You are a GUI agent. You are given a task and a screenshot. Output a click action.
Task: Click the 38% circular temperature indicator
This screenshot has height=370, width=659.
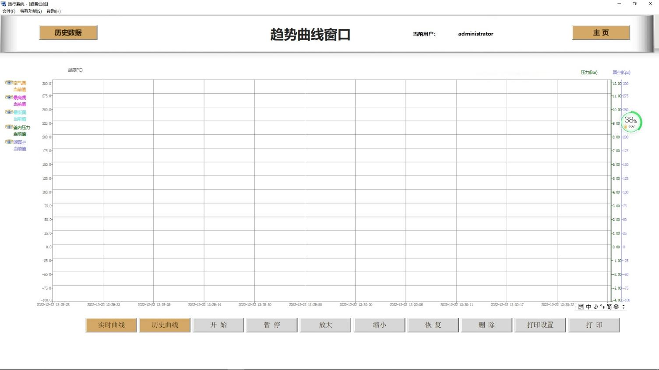coord(631,122)
